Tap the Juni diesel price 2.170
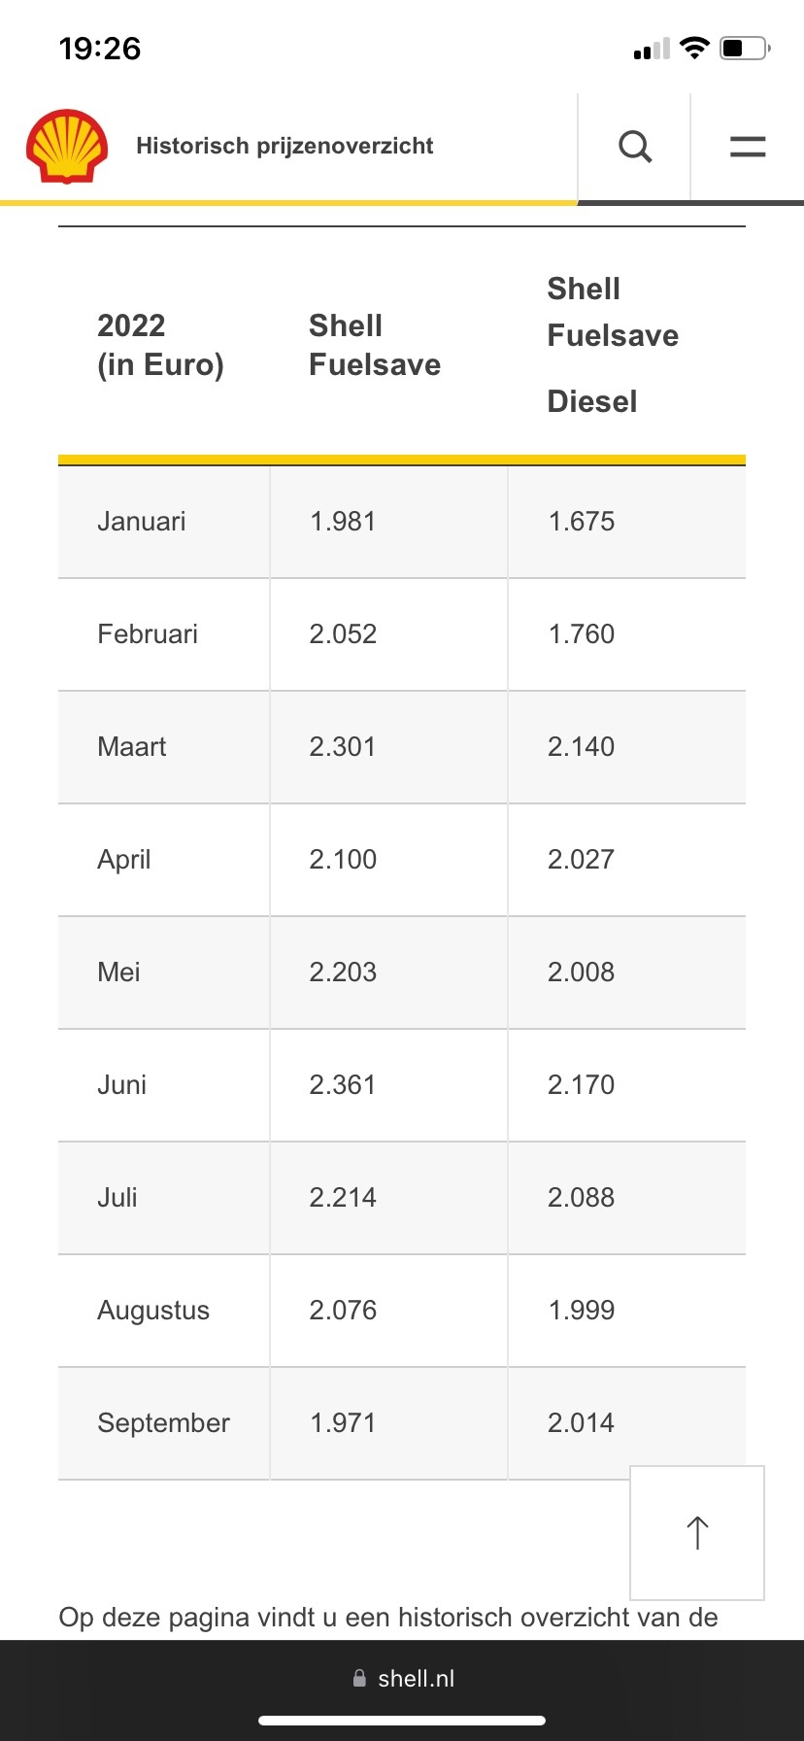 [x=581, y=1085]
